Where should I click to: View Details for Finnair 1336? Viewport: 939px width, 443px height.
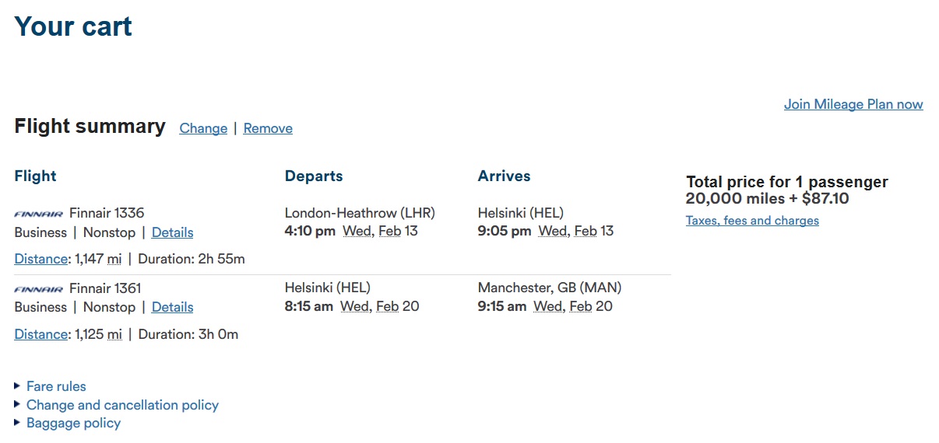(x=172, y=232)
